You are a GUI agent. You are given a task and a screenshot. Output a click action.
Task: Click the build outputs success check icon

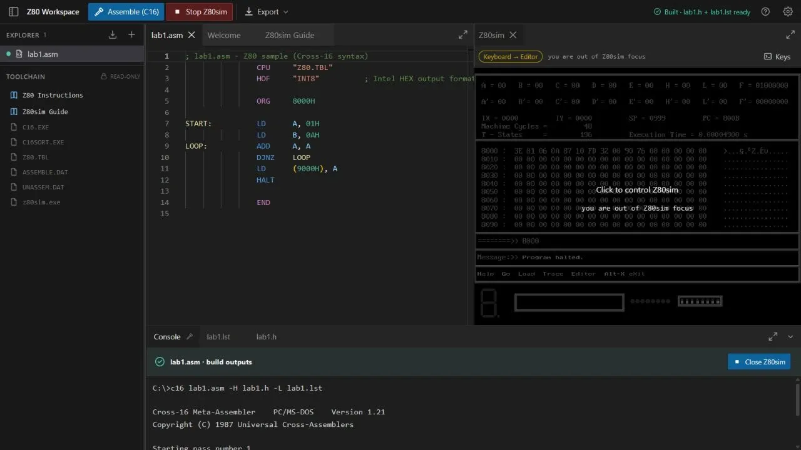pyautogui.click(x=160, y=362)
